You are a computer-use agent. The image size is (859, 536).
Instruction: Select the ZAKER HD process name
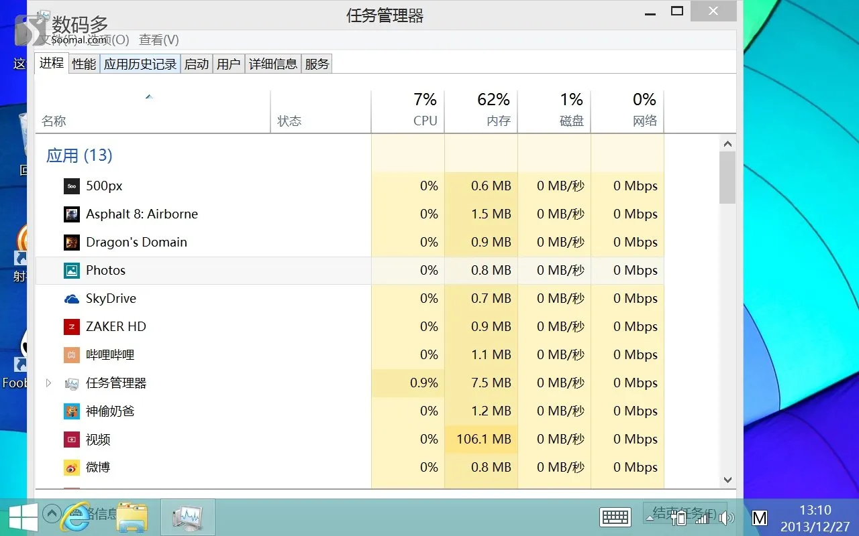(x=115, y=327)
